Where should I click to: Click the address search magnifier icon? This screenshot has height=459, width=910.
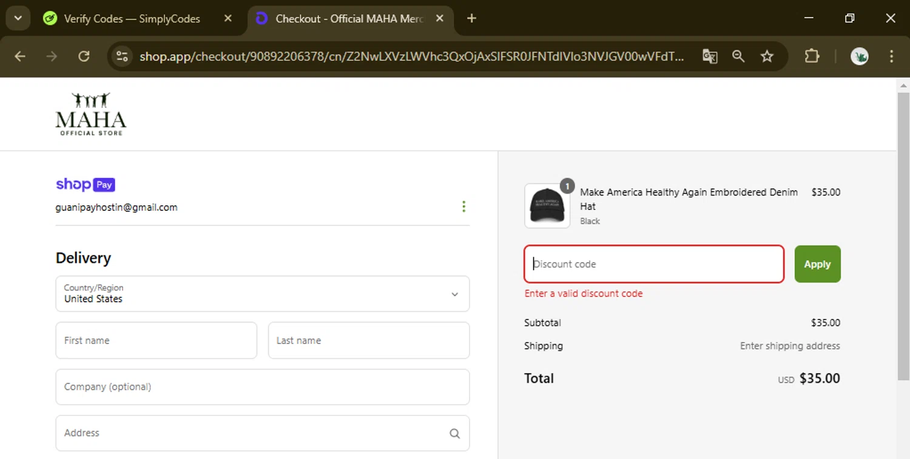(454, 434)
